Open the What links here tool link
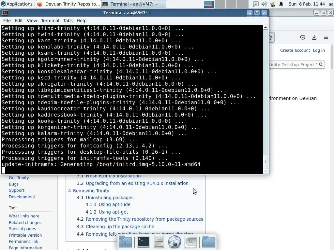The image size is (334, 250). click(x=24, y=216)
